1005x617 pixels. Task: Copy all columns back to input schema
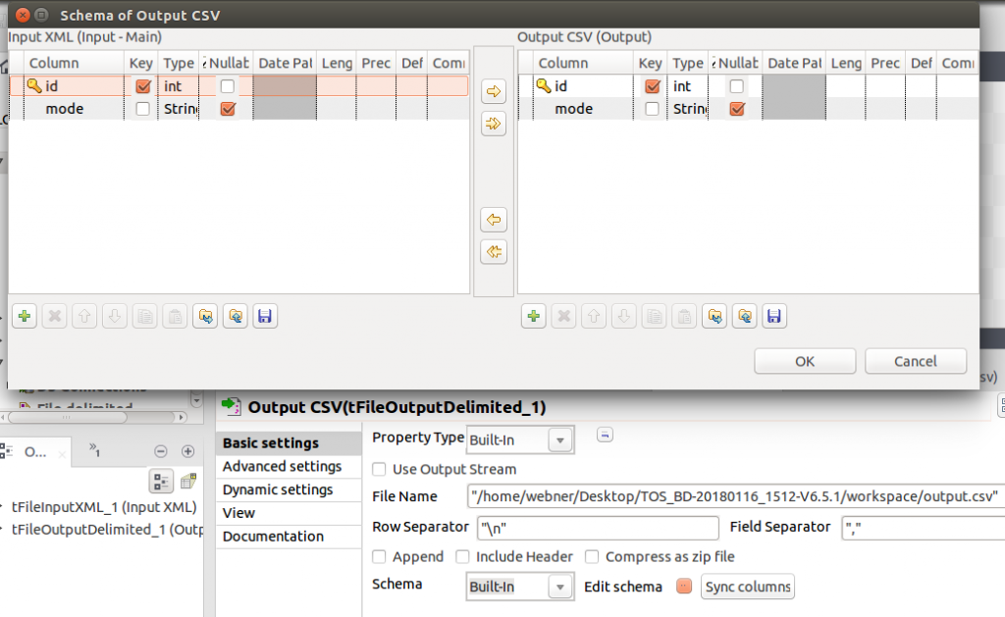(x=494, y=252)
